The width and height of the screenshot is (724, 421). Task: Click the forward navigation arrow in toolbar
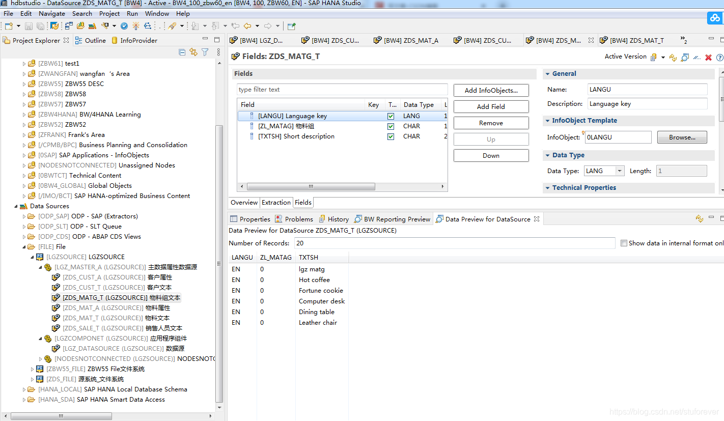tap(268, 26)
